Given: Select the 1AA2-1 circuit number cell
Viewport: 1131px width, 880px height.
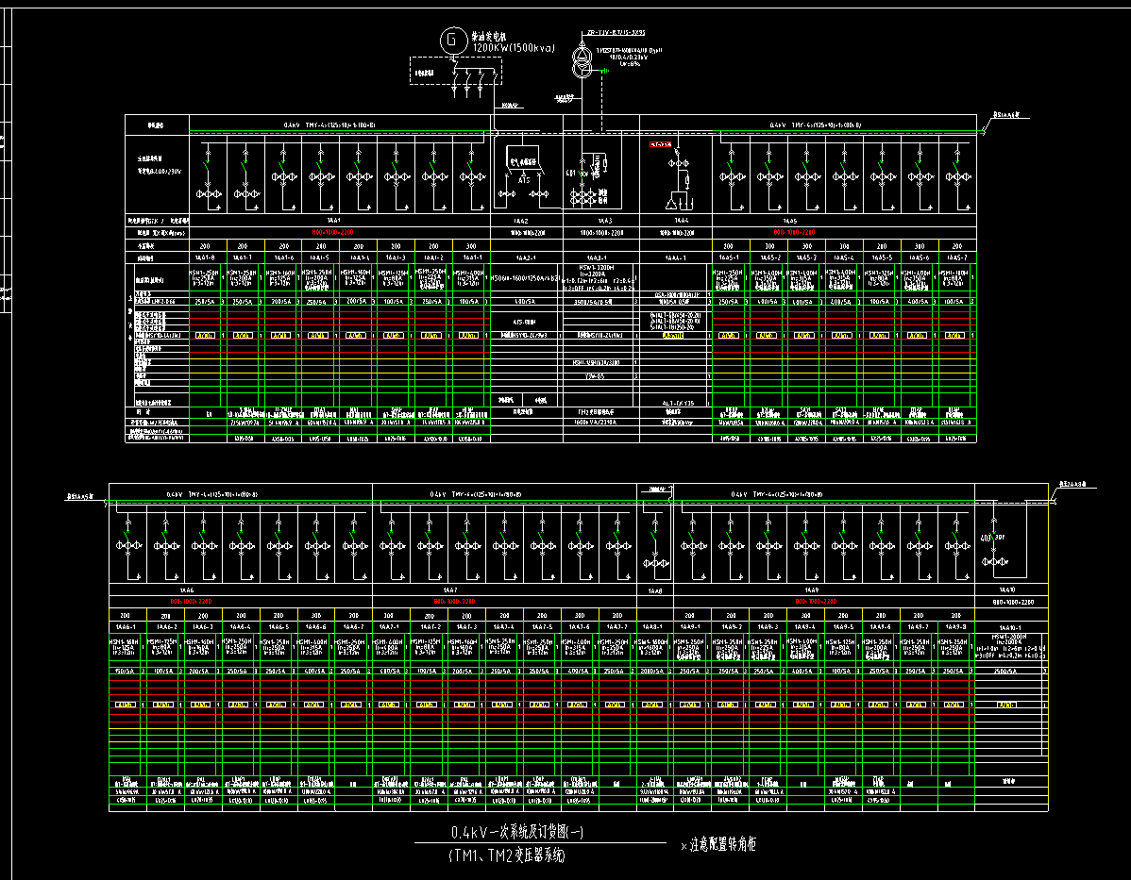Looking at the screenshot, I should pos(523,257).
